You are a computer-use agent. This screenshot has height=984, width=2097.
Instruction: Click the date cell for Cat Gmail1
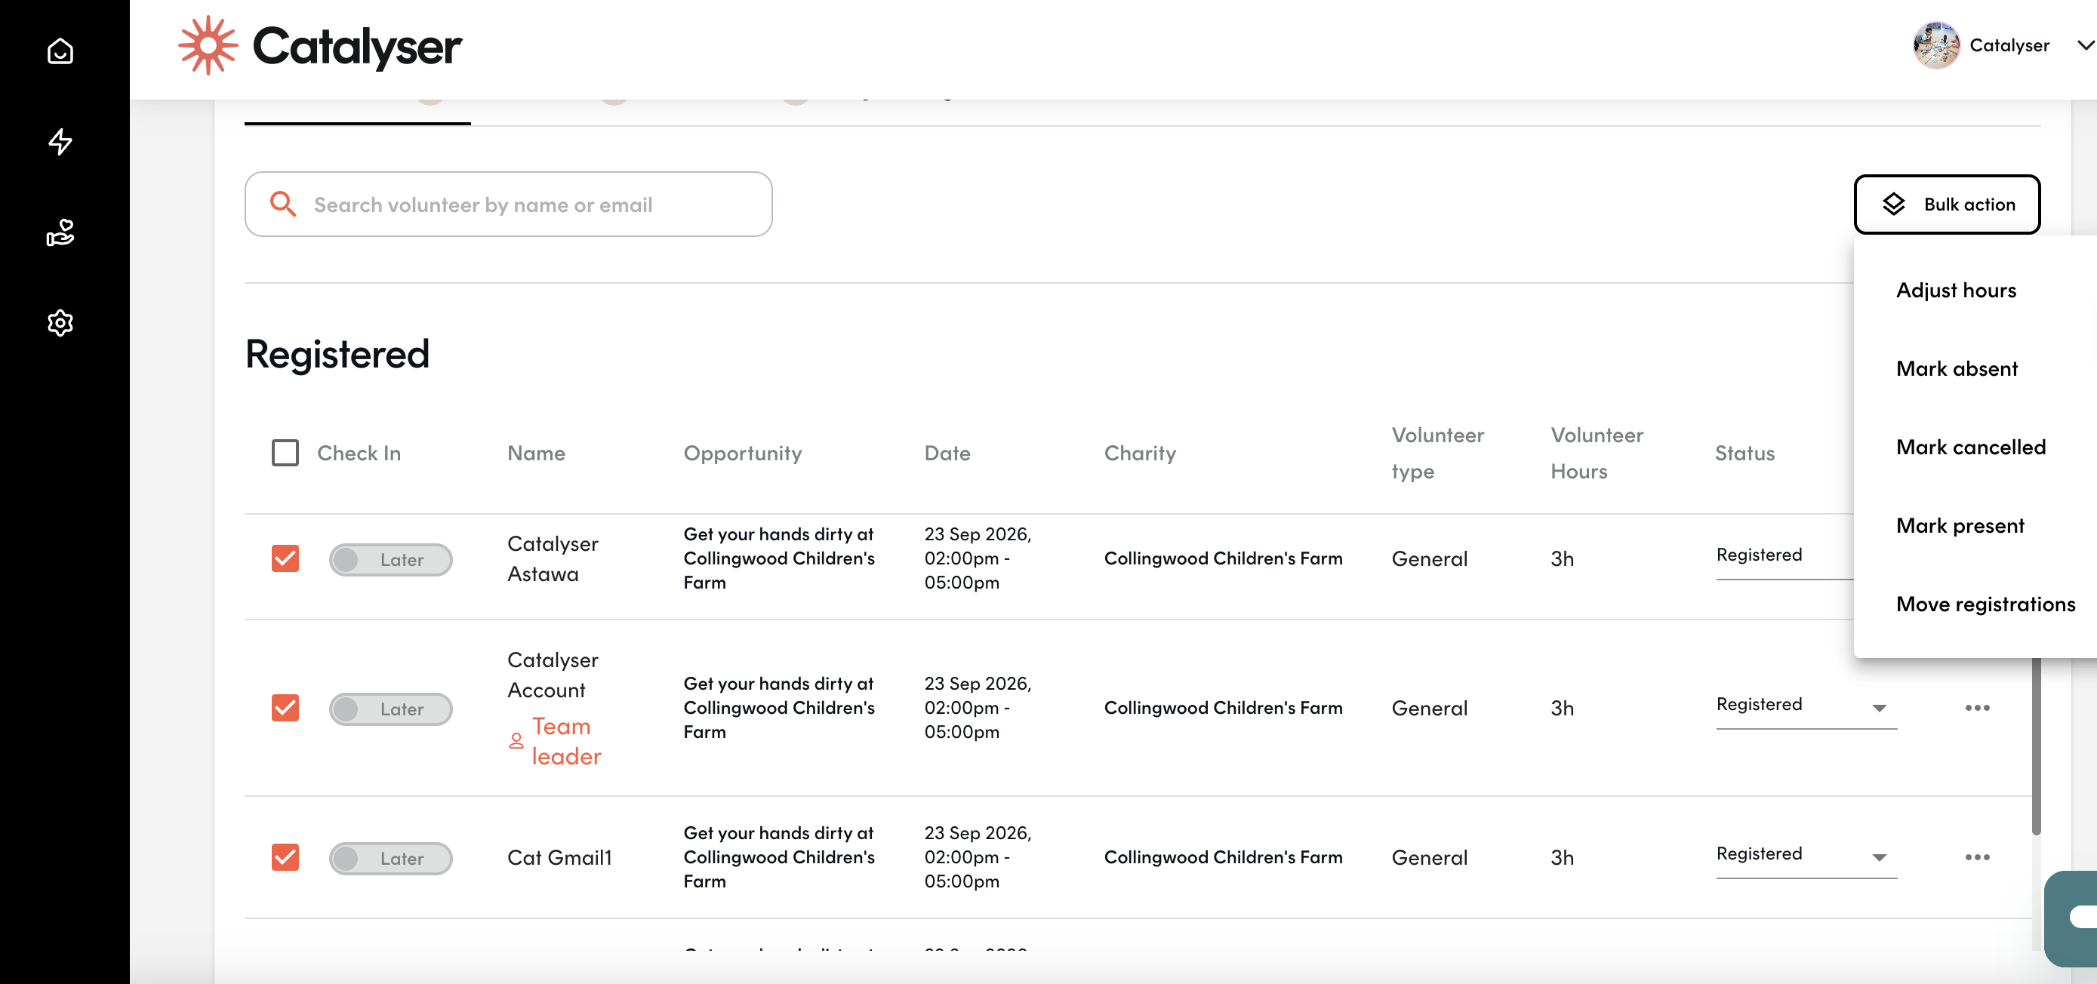coord(978,857)
